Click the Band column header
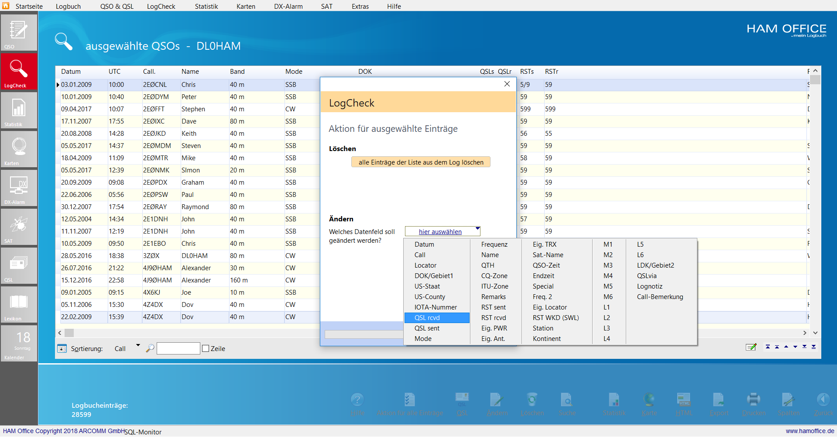 (237, 72)
